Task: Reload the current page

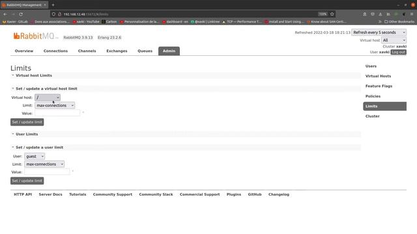Action: [x=21, y=14]
